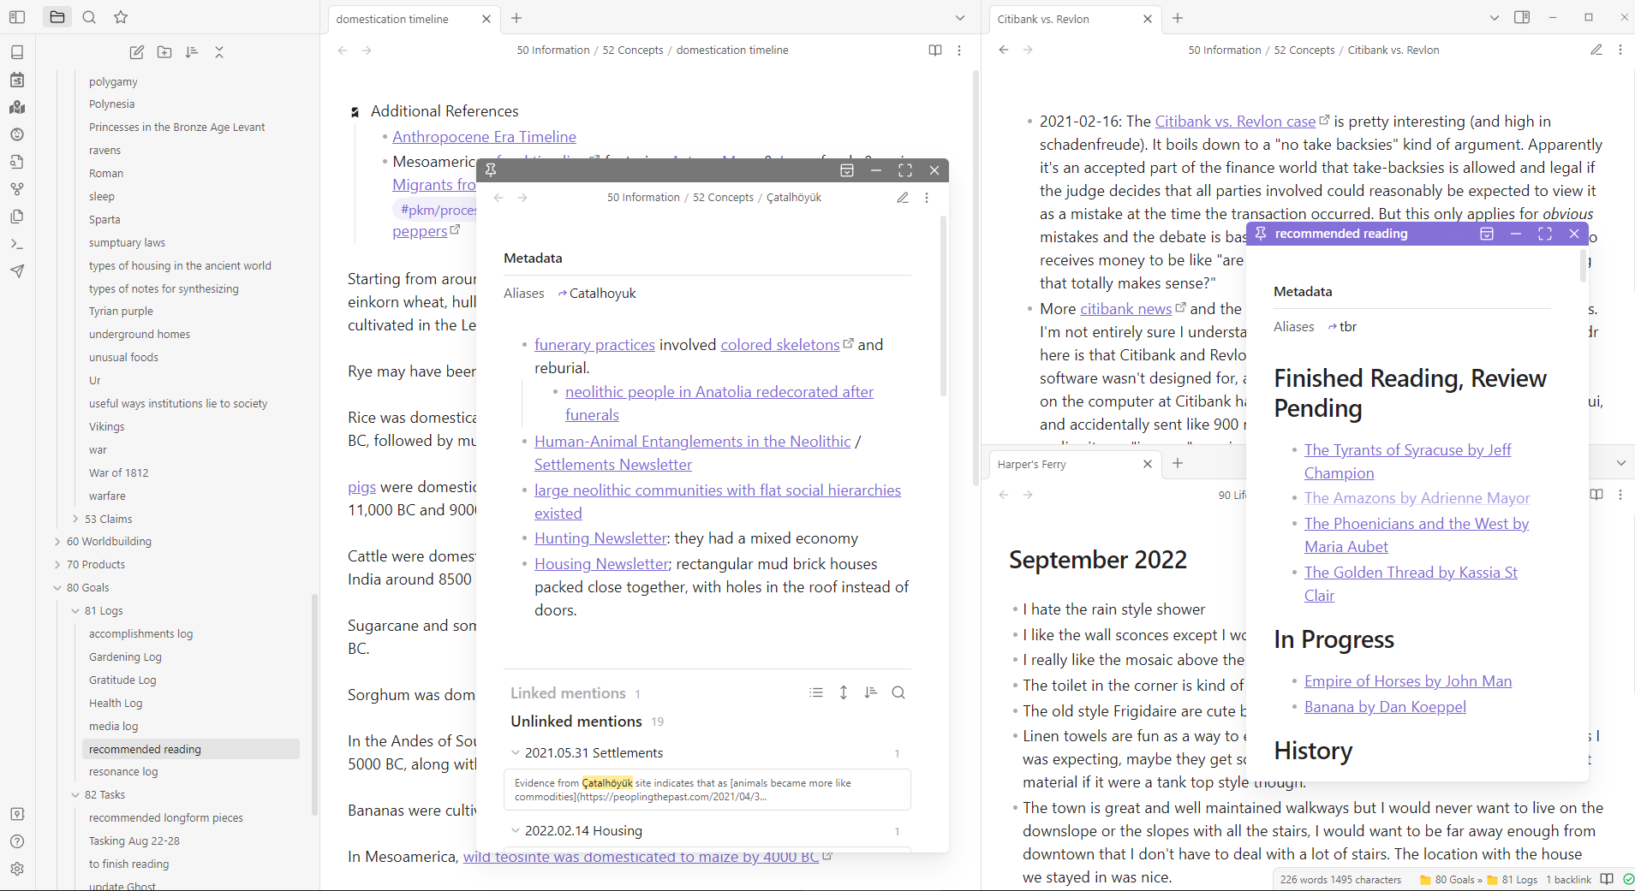The width and height of the screenshot is (1635, 891).
Task: Add new tab next to Harper's Ferry
Action: pos(1178,463)
